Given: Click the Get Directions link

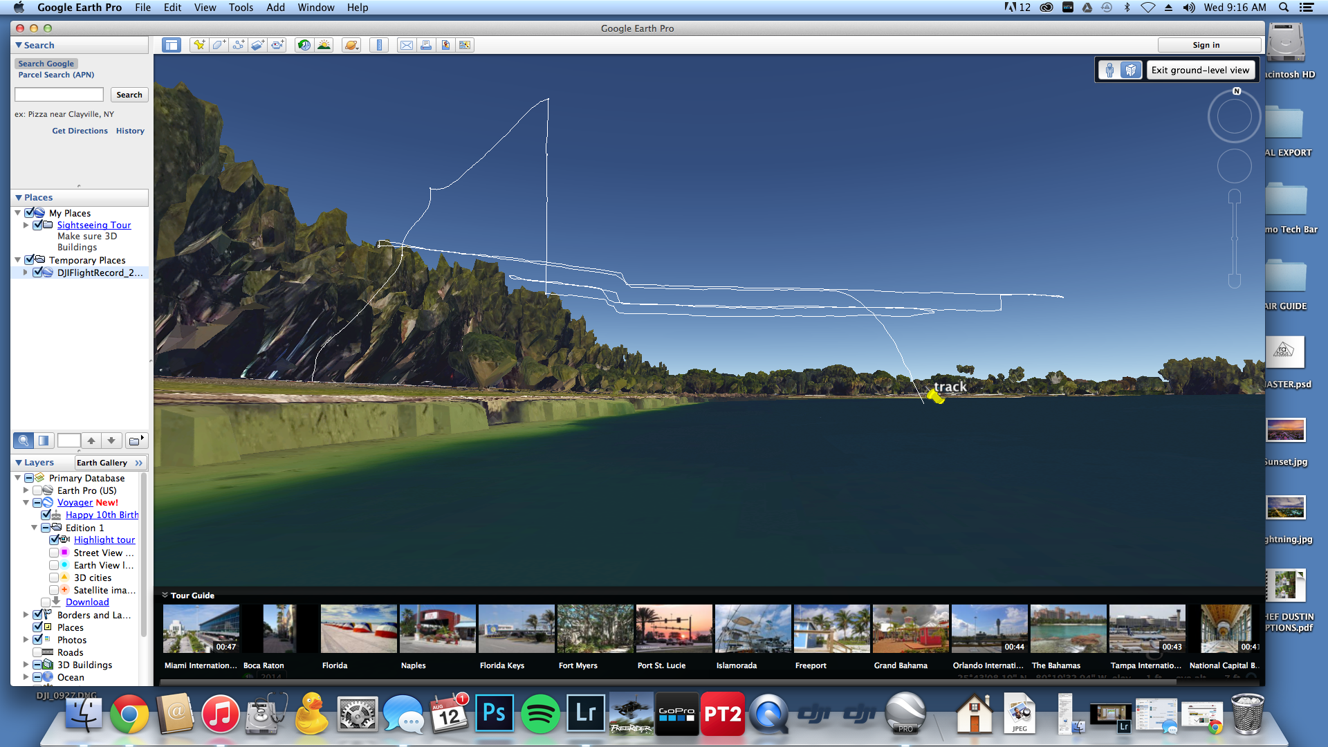Looking at the screenshot, I should pyautogui.click(x=80, y=131).
